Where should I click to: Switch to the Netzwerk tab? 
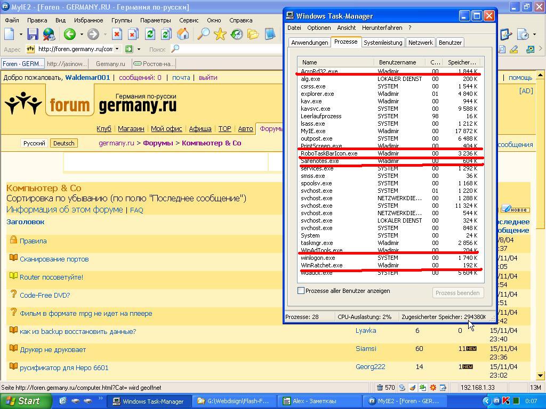420,43
